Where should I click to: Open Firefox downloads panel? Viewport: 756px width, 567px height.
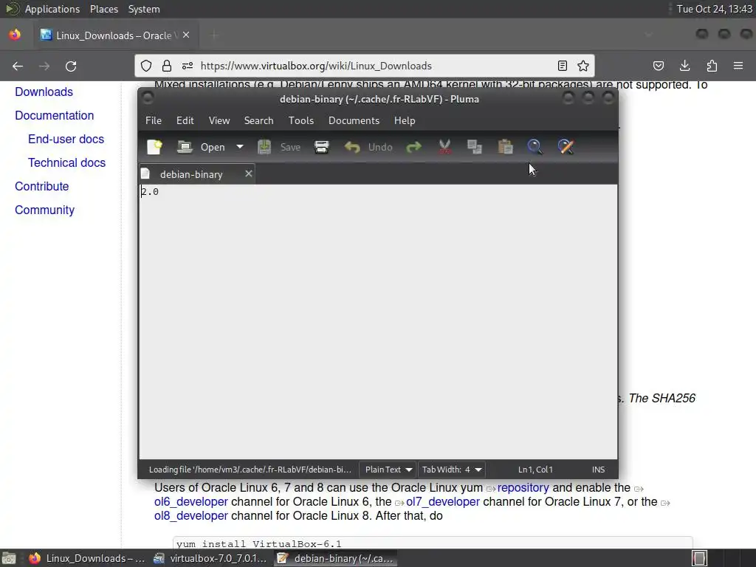point(684,66)
